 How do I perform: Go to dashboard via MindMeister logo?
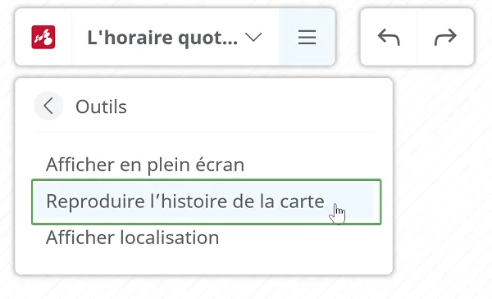(43, 37)
